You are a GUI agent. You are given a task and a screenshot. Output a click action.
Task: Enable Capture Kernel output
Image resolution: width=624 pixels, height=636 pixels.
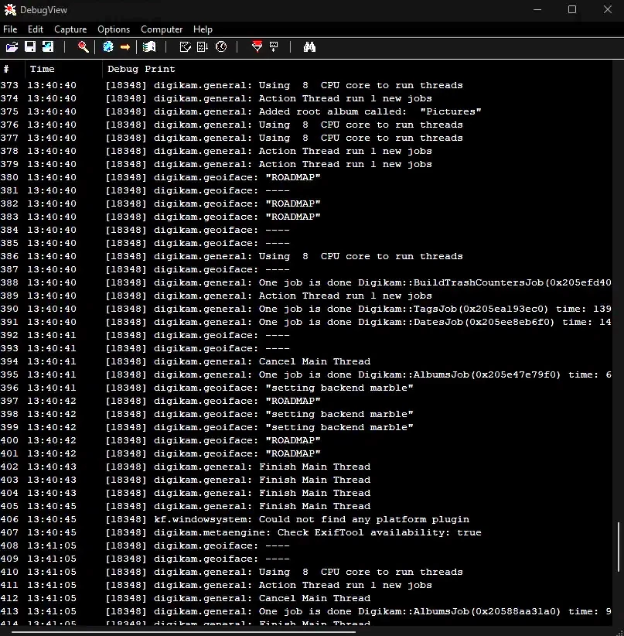click(x=107, y=46)
